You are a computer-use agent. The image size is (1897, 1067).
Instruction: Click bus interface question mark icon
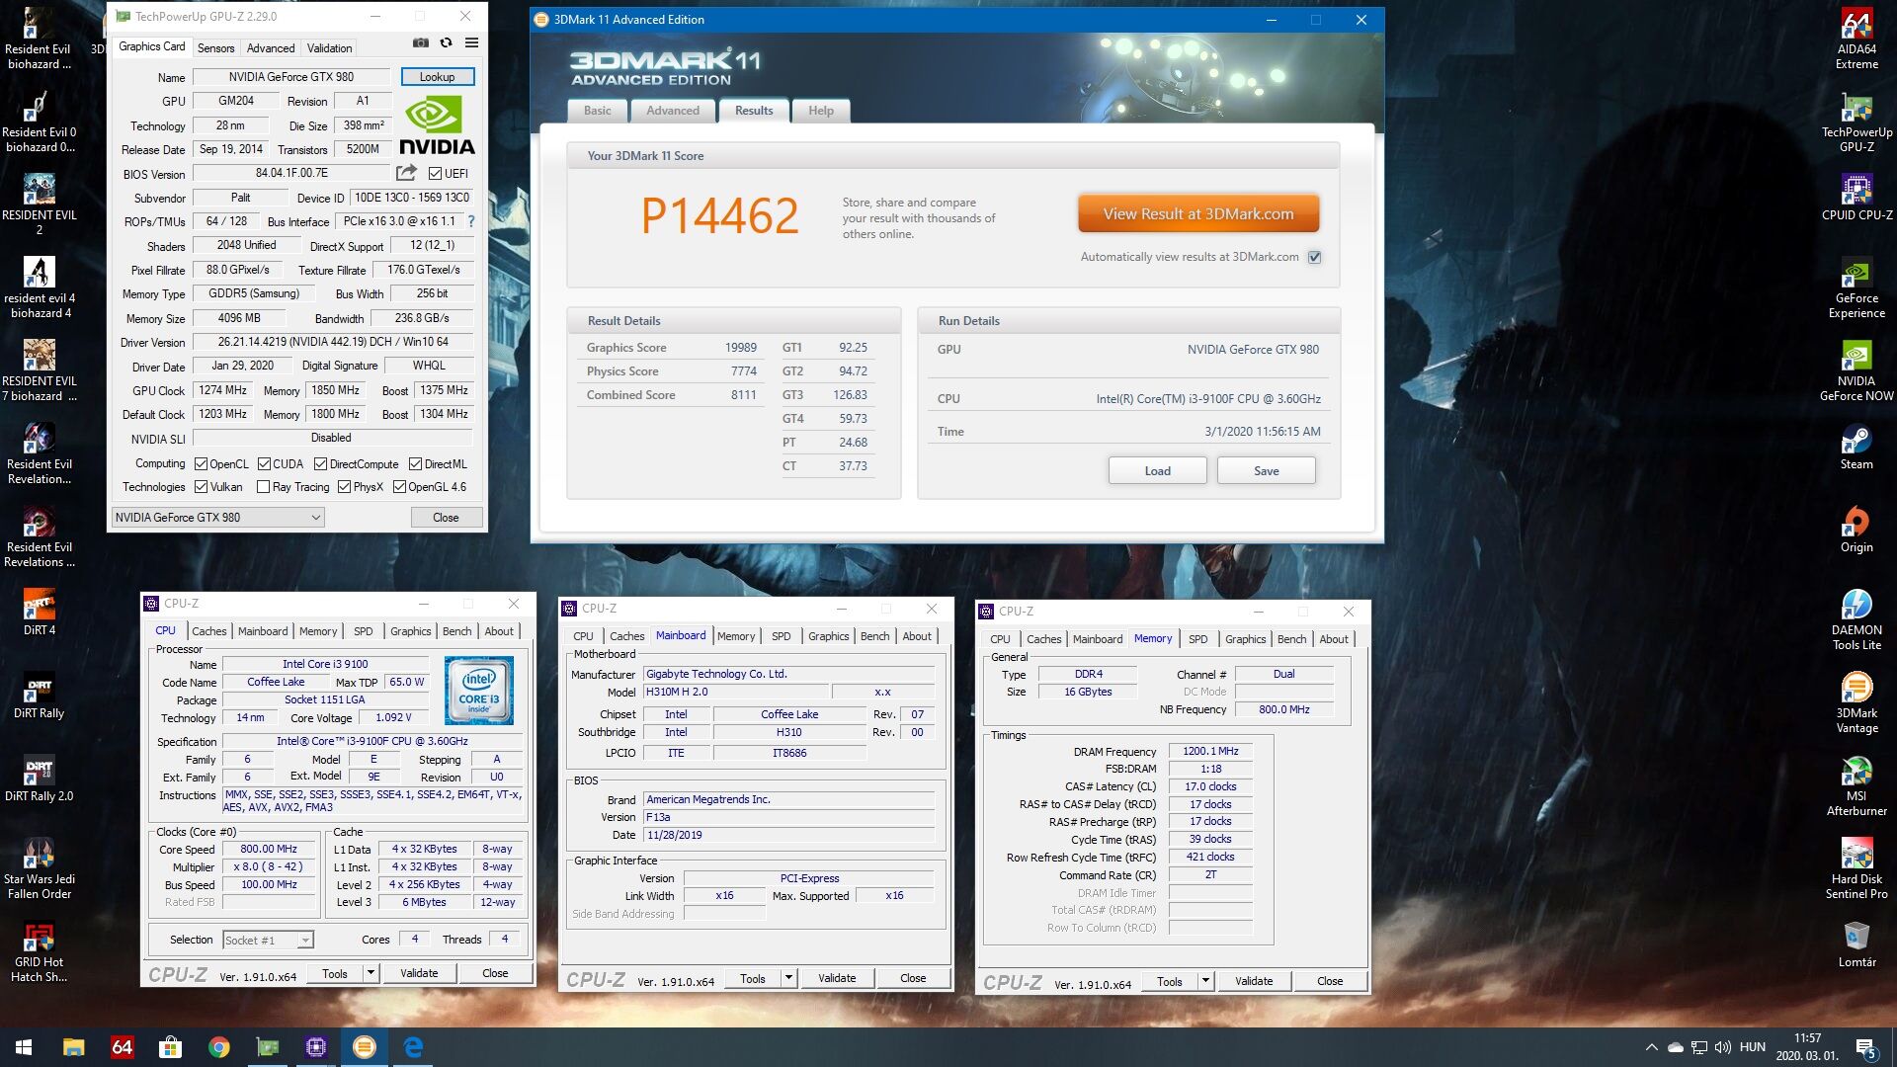click(x=471, y=221)
